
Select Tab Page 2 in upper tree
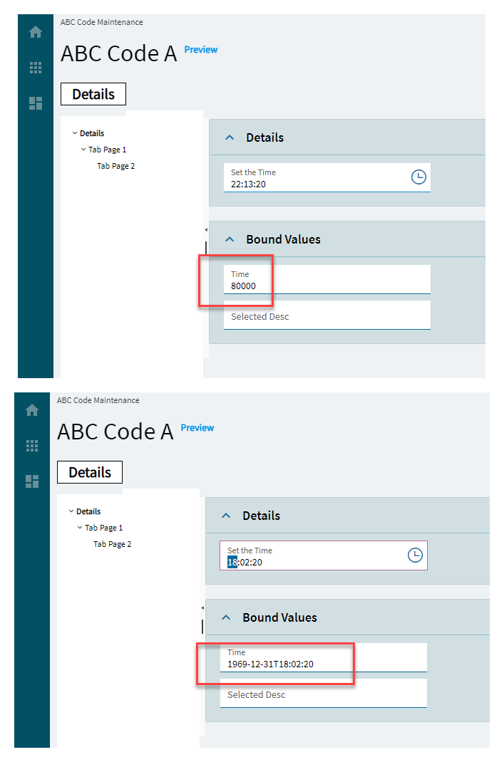pyautogui.click(x=115, y=166)
